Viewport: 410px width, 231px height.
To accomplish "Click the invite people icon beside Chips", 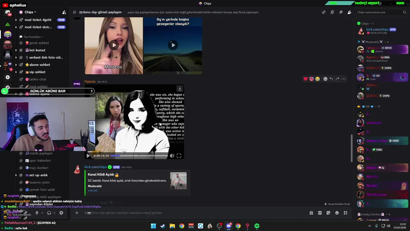I will point(64,12).
